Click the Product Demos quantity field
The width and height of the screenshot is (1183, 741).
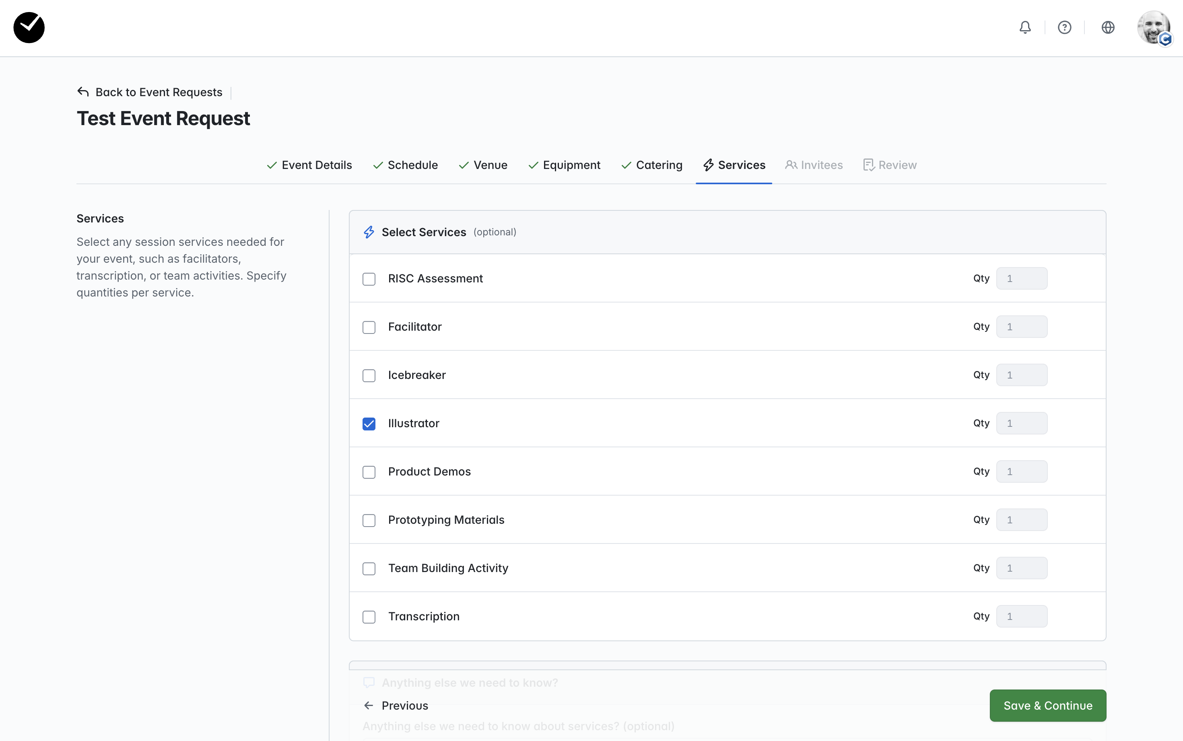1022,471
